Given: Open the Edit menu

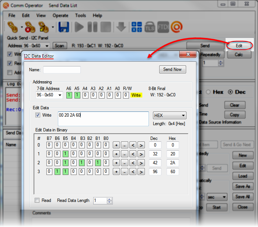Looking at the screenshot, I should point(26,16).
